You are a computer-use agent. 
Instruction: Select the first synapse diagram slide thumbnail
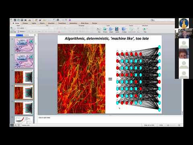tap(24, 45)
